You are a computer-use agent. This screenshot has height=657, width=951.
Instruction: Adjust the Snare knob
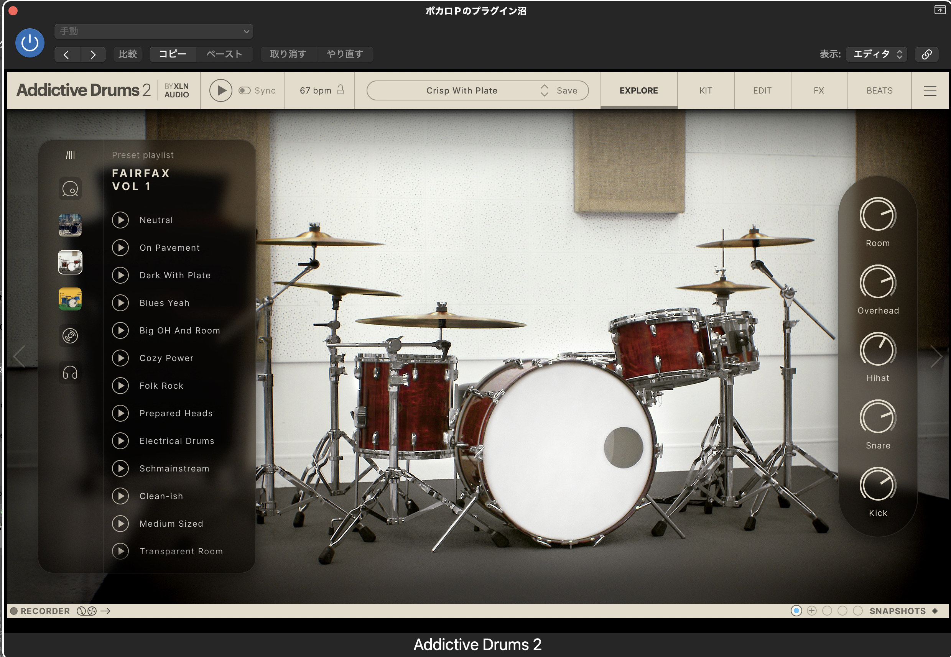(x=878, y=417)
